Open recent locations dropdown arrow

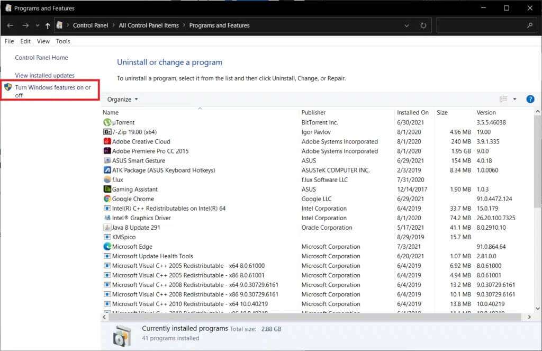click(38, 25)
